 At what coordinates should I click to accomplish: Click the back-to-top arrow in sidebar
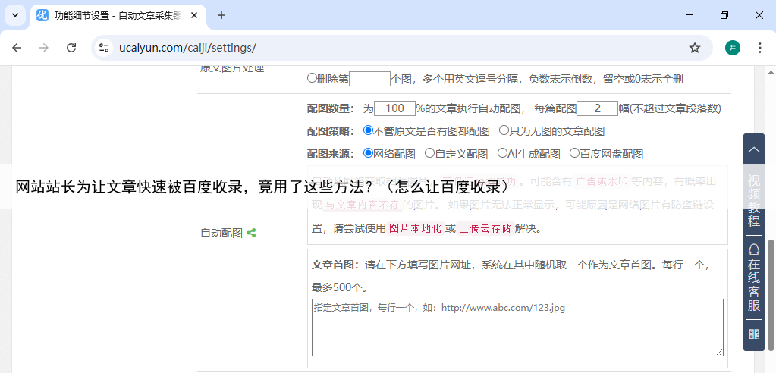tap(754, 149)
